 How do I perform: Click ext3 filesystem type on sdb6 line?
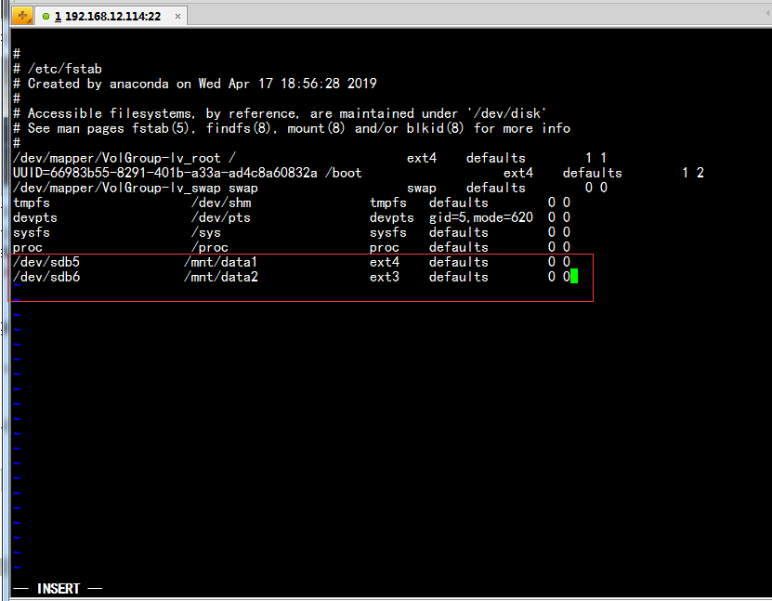pyautogui.click(x=385, y=277)
